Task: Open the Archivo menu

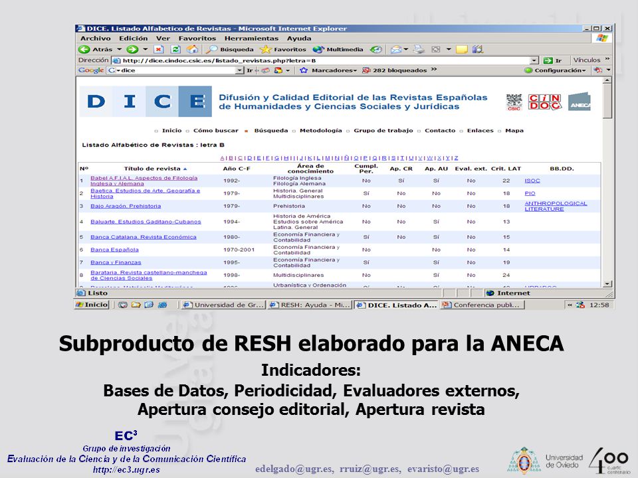Action: coord(96,39)
